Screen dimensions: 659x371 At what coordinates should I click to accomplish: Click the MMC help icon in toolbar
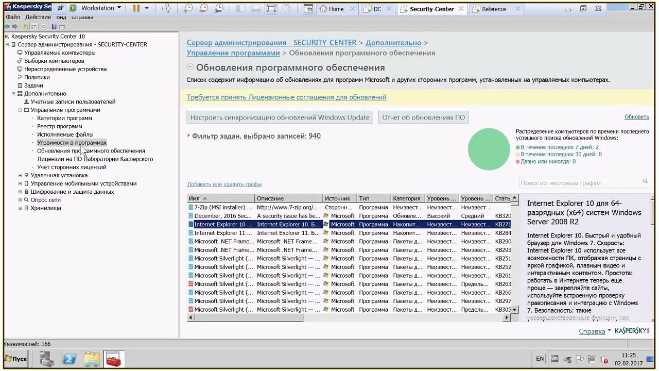[x=54, y=26]
